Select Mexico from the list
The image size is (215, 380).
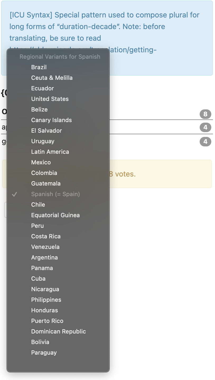pos(41,162)
